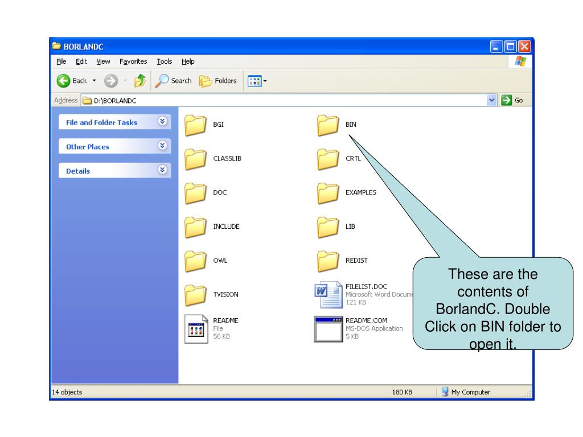Viewport: 583px width, 437px height.
Task: Click the README.COM file name
Action: pos(366,320)
